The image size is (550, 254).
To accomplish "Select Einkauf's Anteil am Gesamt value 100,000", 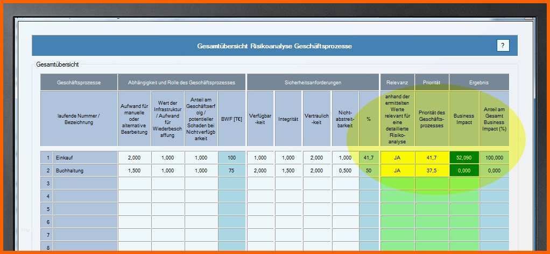I will [x=494, y=157].
